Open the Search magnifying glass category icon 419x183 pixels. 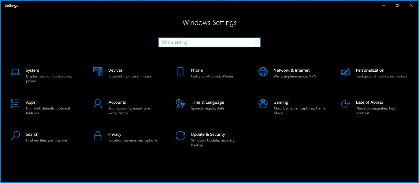[15, 136]
